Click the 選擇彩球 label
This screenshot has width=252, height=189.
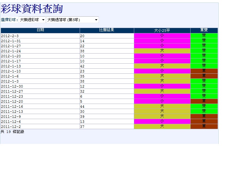click(x=9, y=20)
